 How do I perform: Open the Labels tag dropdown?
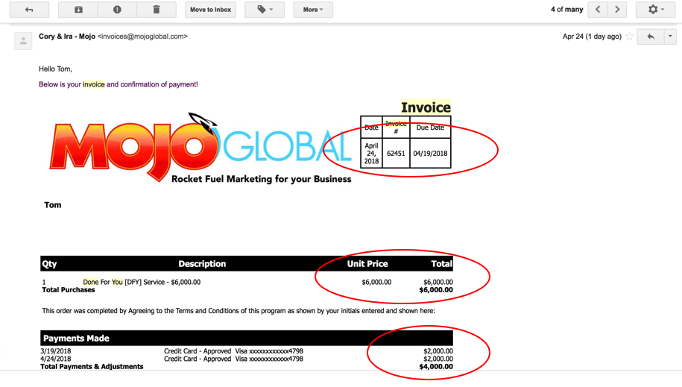tap(265, 10)
